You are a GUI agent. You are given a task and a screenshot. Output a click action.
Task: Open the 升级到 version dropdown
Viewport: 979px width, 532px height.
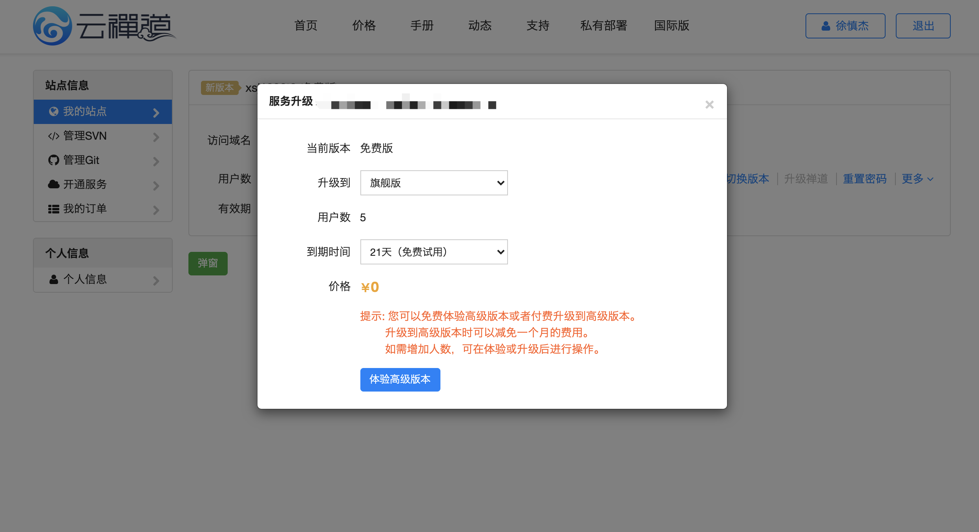(434, 183)
